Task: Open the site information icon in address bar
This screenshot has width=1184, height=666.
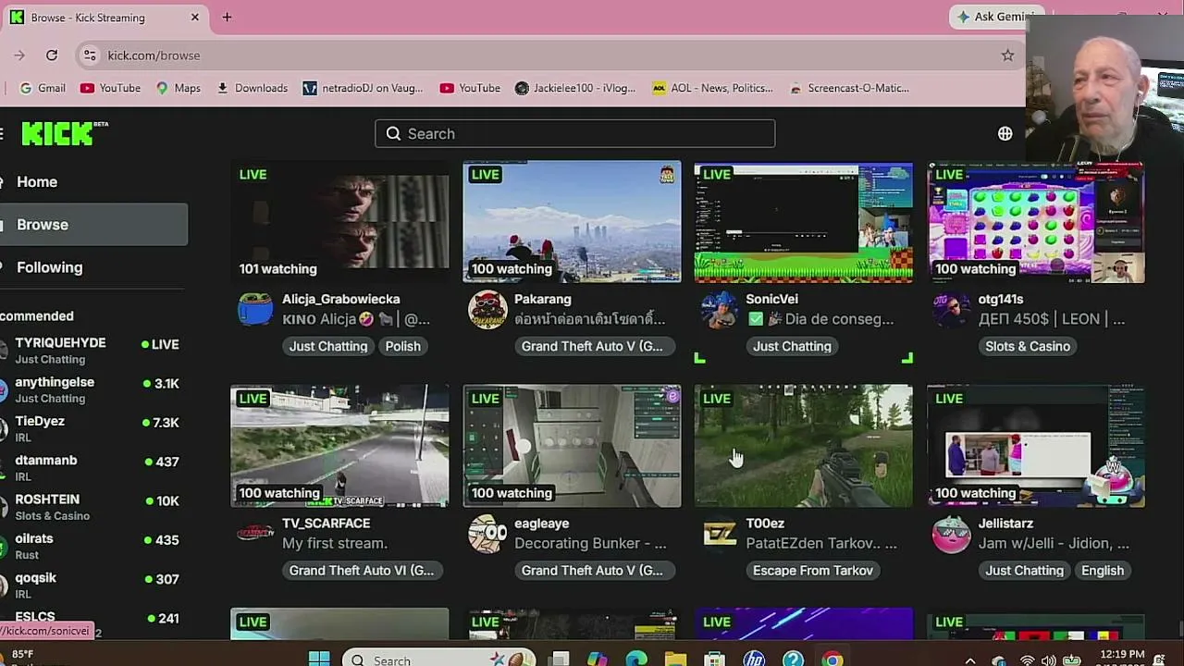Action: click(x=90, y=55)
